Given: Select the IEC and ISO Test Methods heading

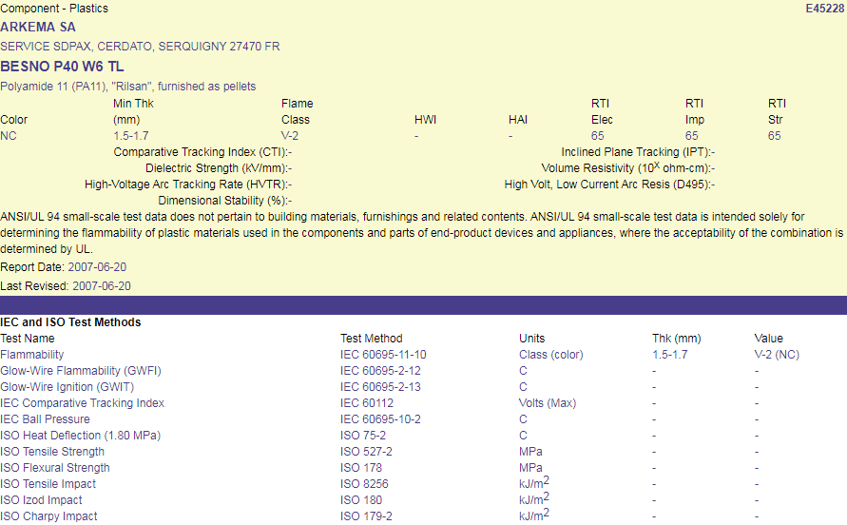Looking at the screenshot, I should (x=70, y=322).
